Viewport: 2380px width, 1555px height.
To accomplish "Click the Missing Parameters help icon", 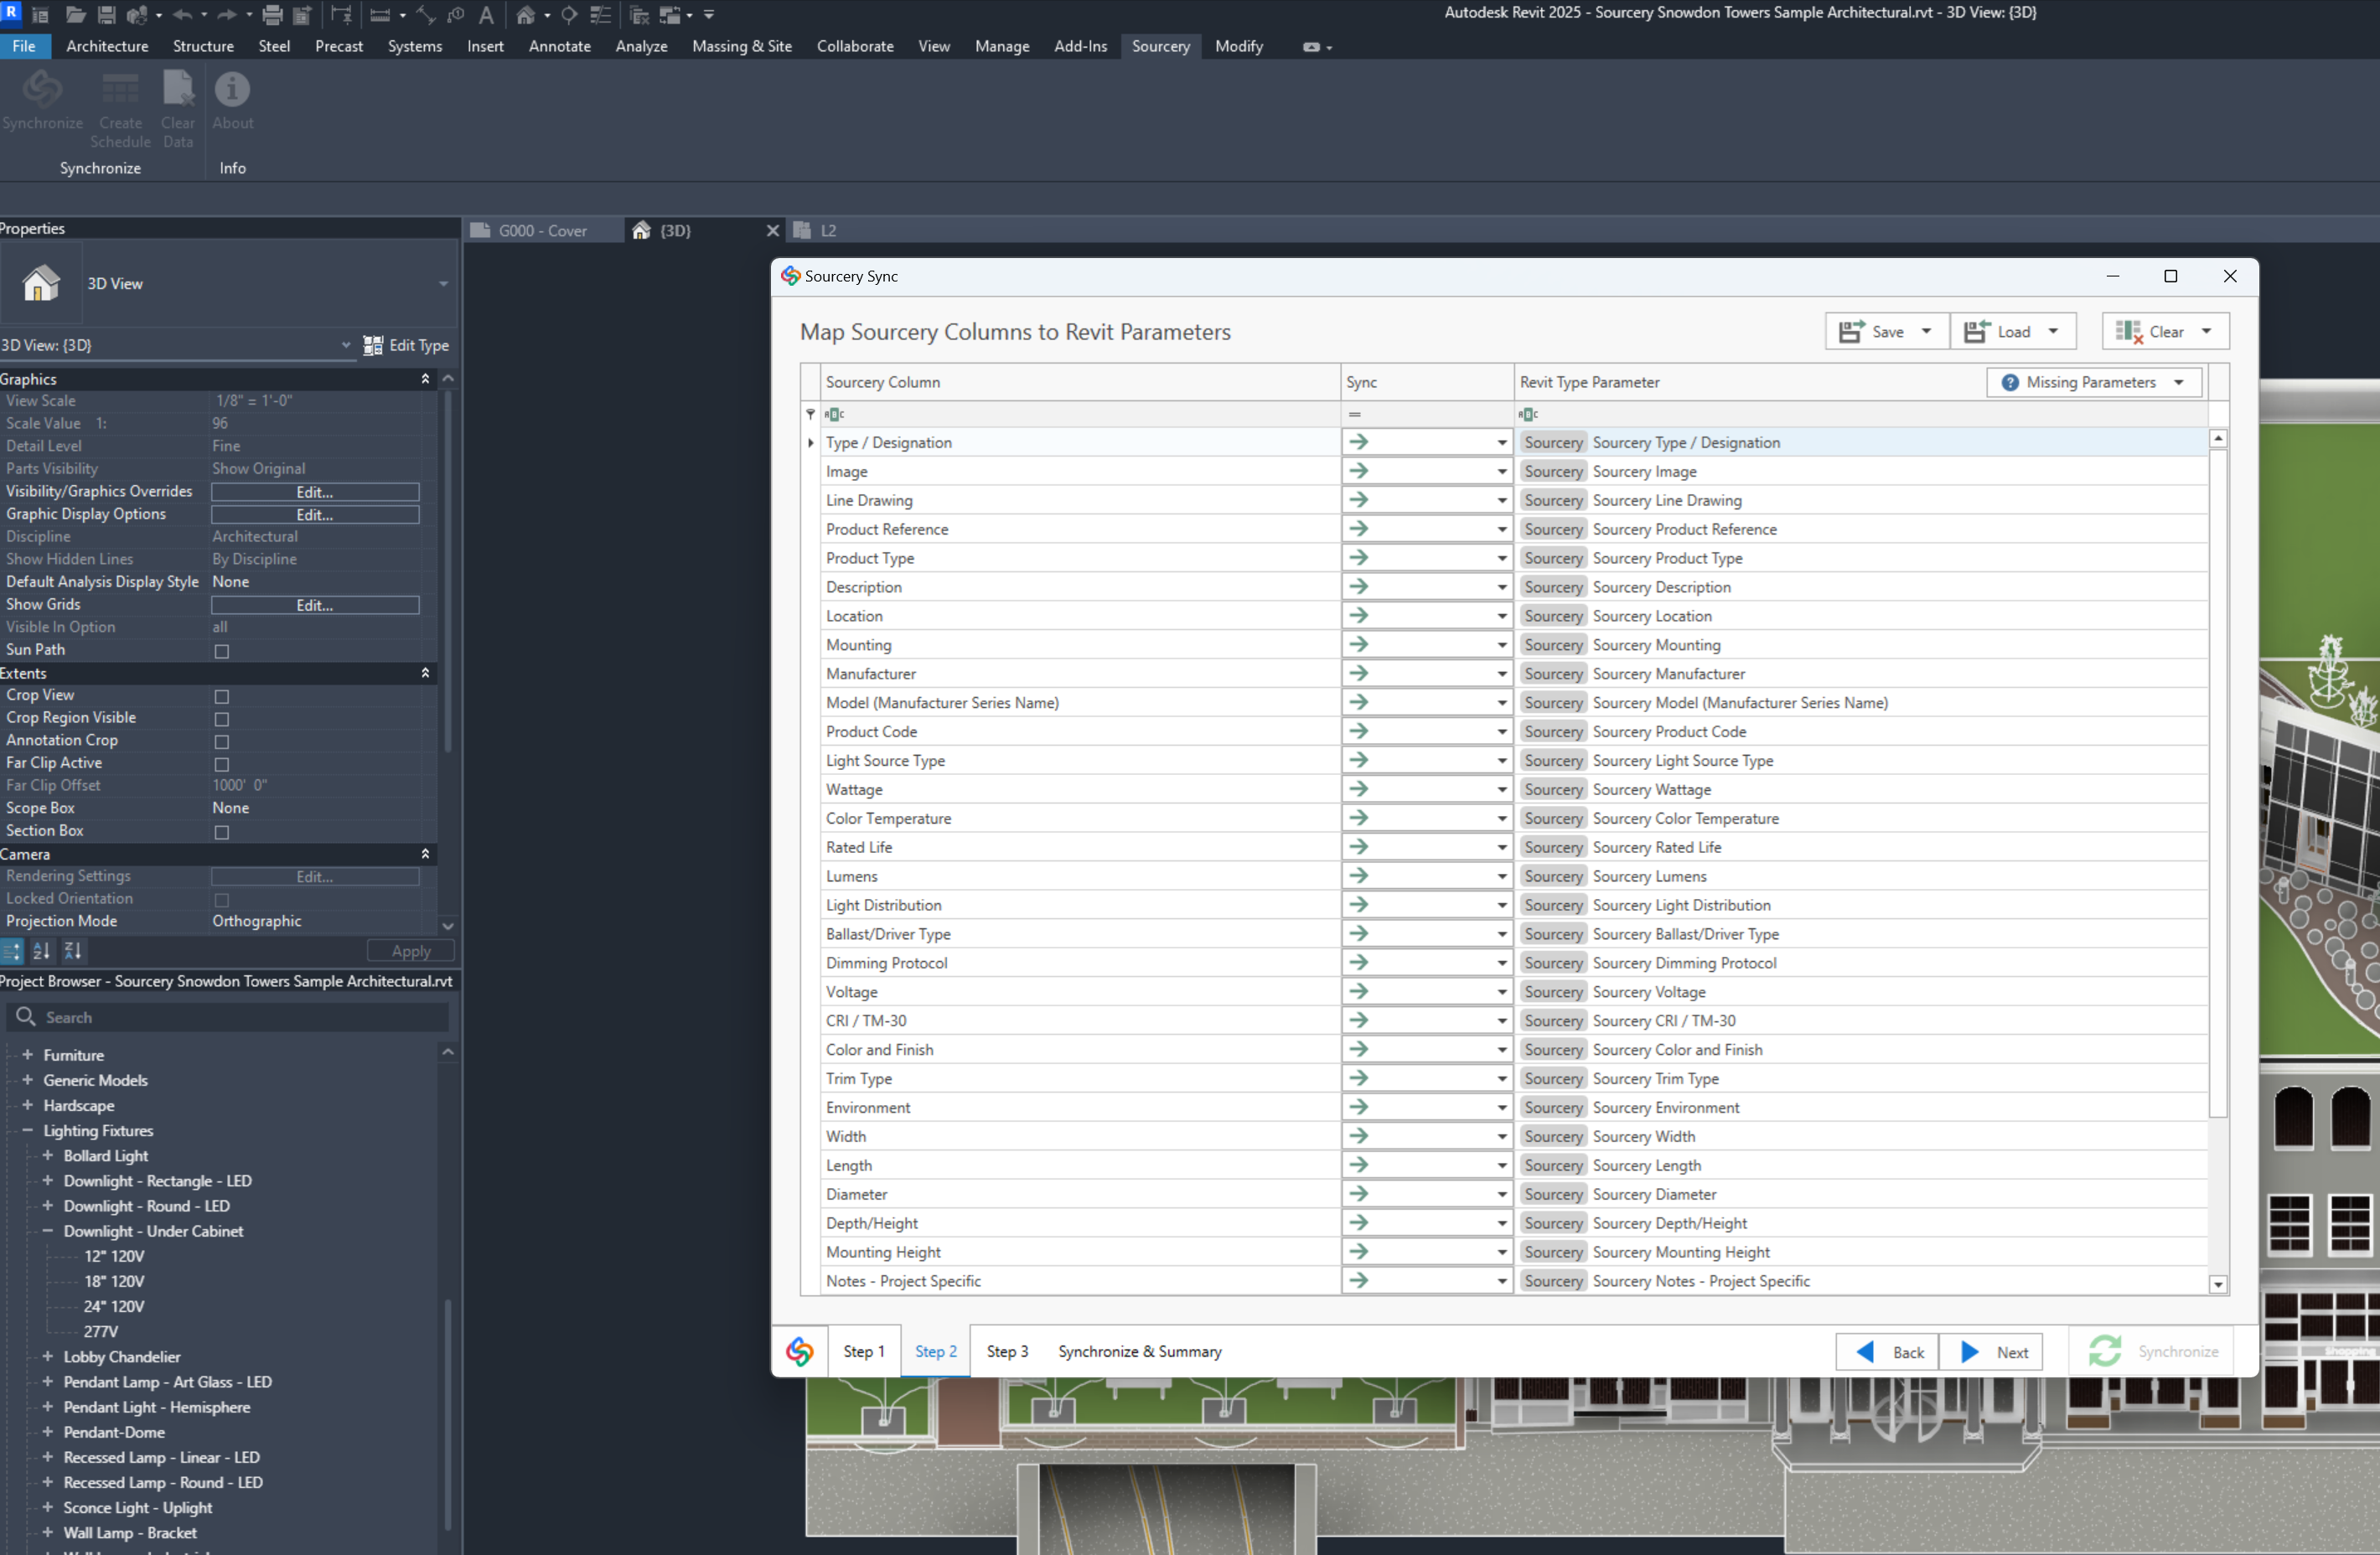I will [x=2010, y=382].
